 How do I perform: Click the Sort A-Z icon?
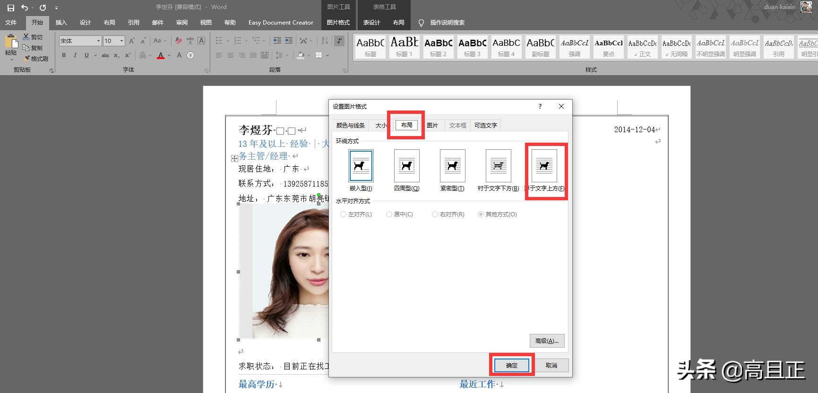pos(325,41)
